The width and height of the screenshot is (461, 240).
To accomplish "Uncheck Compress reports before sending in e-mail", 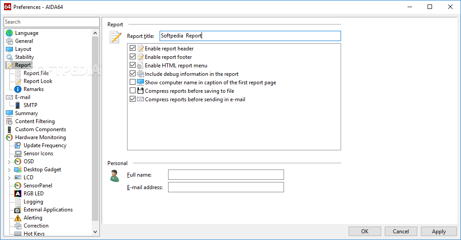I will (x=132, y=99).
